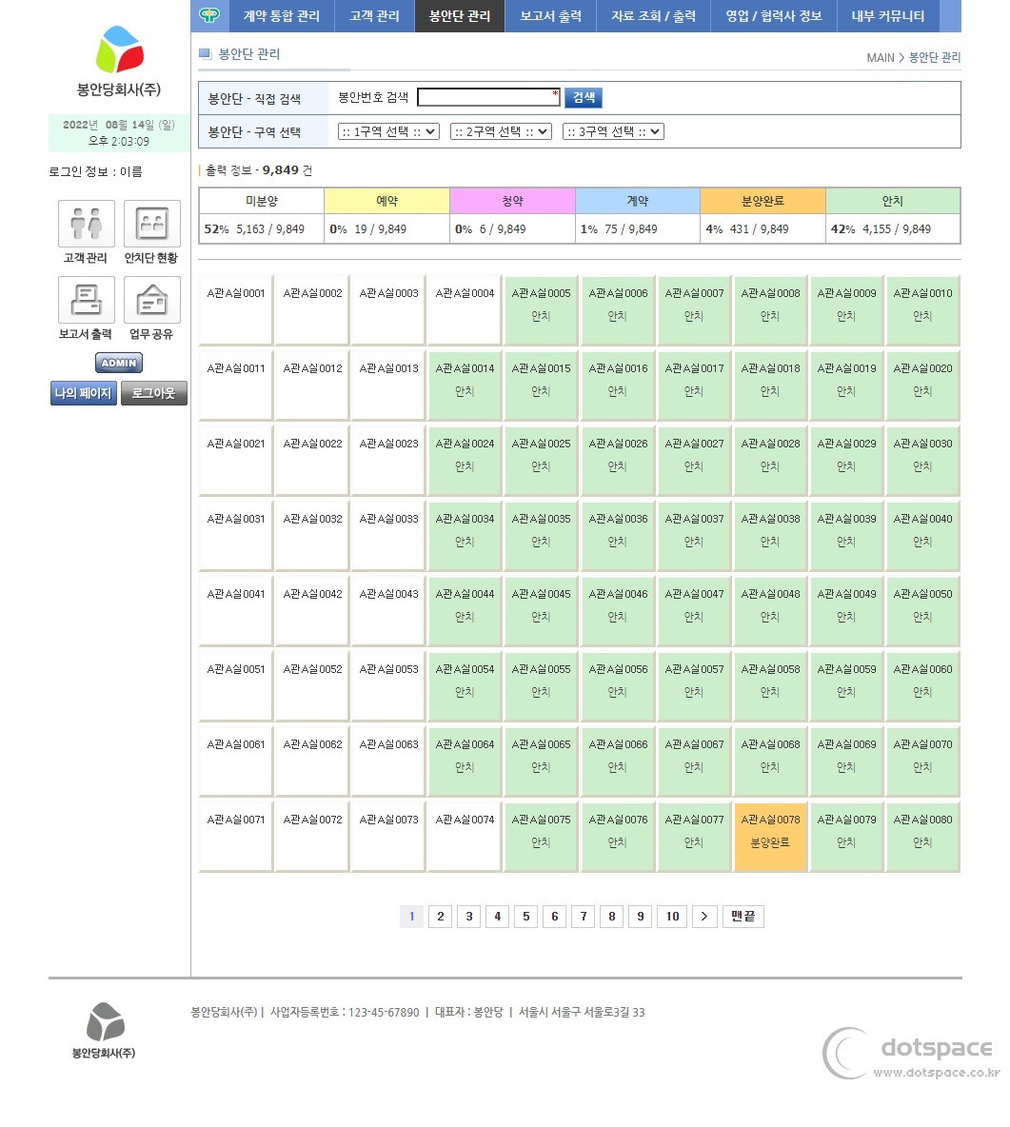Open the 3구역 선택 dropdown

click(x=613, y=131)
